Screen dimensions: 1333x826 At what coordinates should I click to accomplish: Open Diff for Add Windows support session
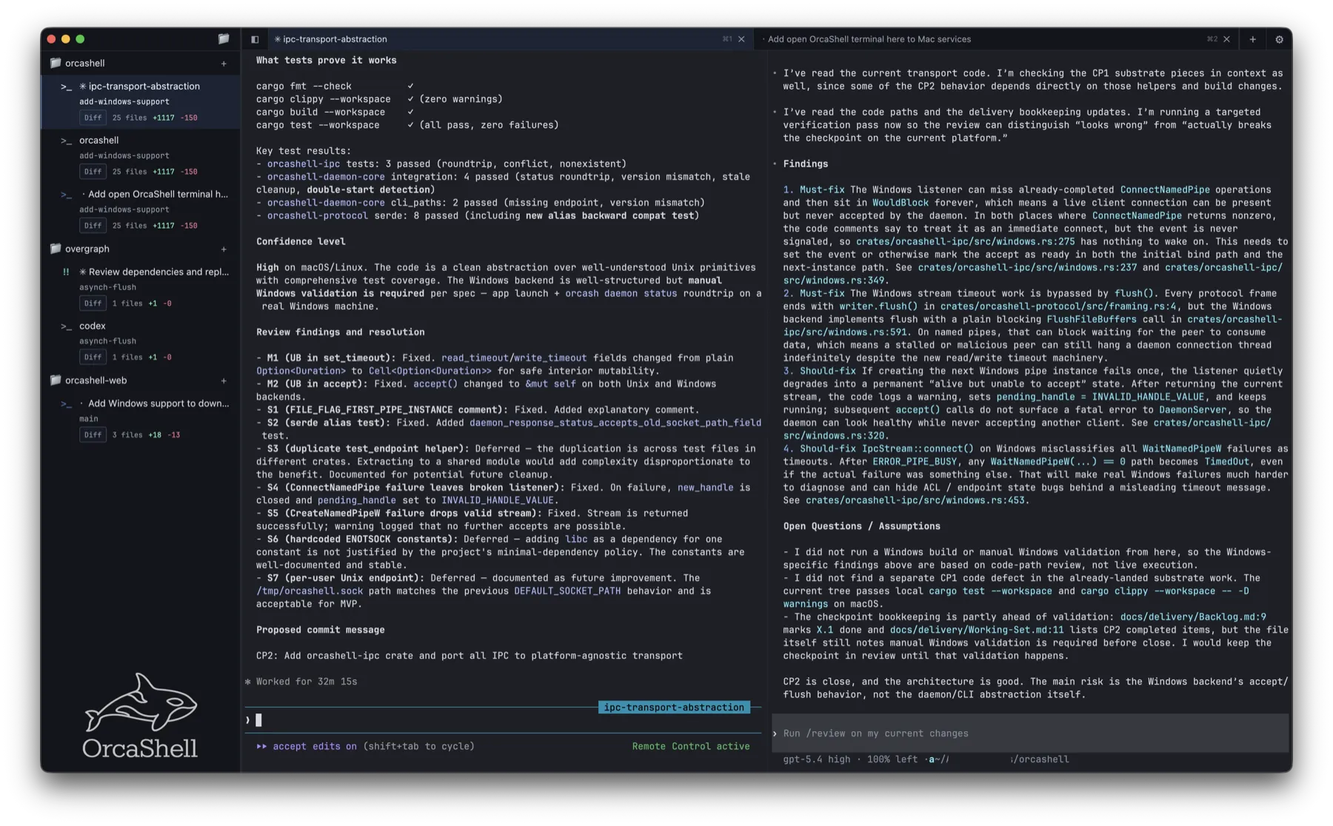coord(93,435)
